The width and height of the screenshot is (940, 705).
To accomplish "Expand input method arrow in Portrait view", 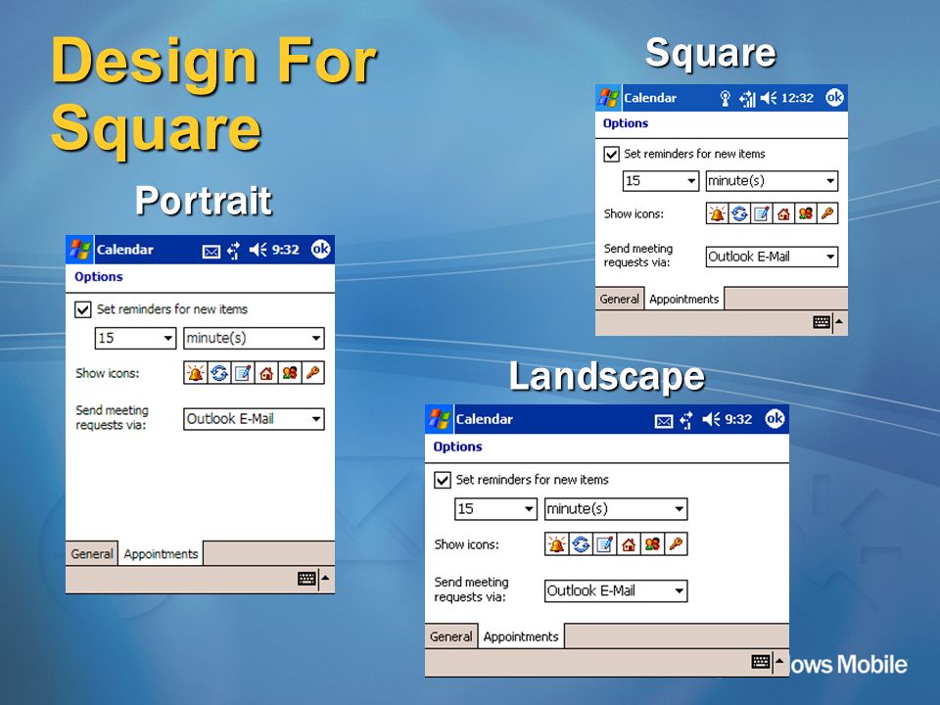I will tap(325, 579).
